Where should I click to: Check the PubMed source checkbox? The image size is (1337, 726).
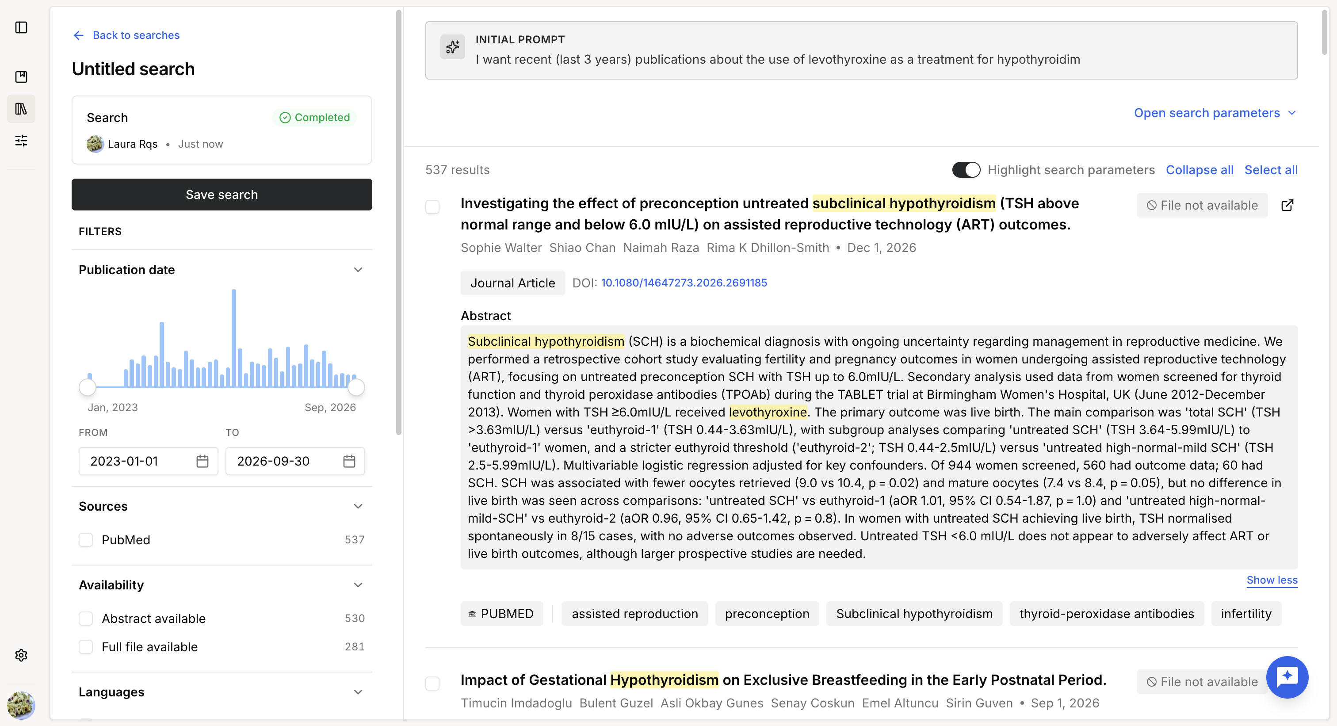[86, 540]
